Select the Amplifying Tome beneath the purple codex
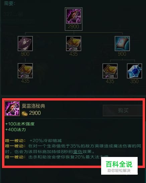Image resolution: width=146 pixels, height=183 pixels. pyautogui.click(x=25, y=71)
